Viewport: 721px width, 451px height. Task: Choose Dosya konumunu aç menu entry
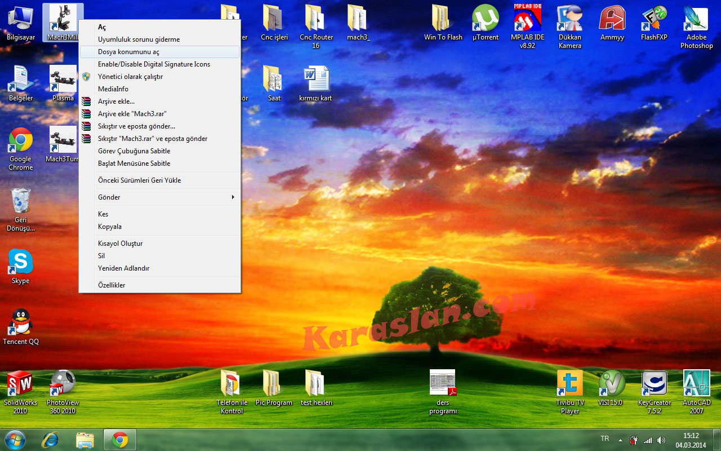click(160, 52)
